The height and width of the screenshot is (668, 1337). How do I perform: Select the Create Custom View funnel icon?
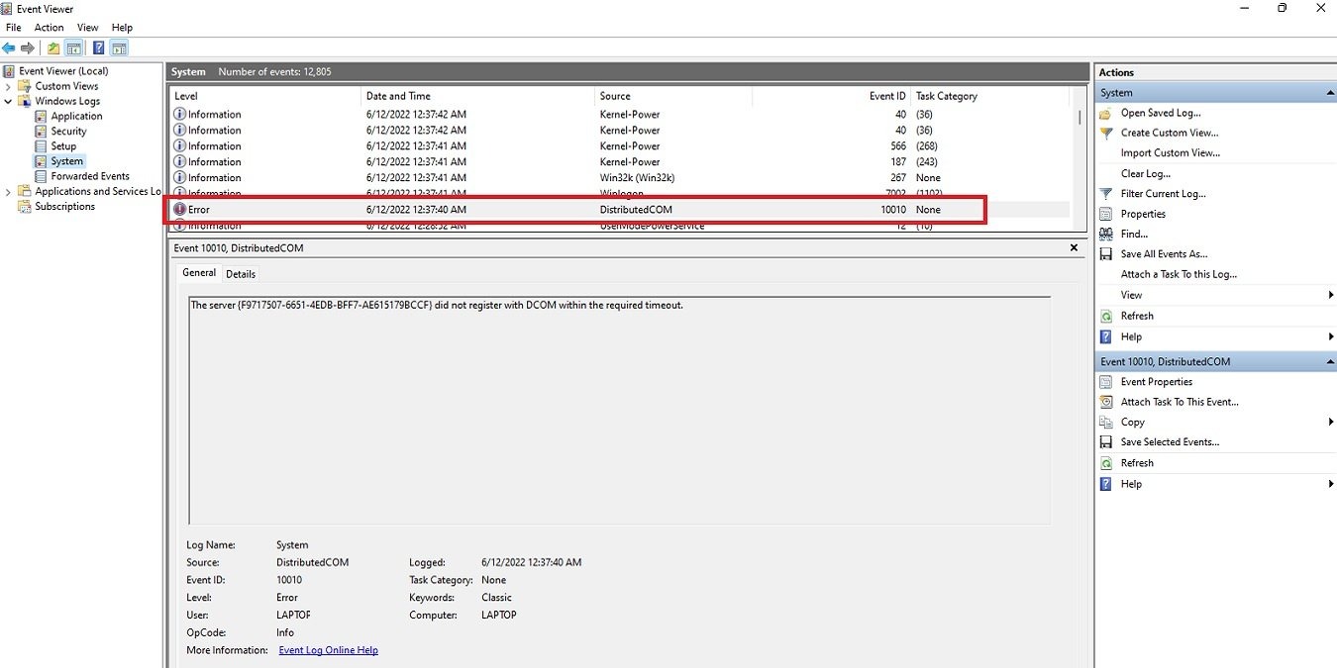(1105, 133)
